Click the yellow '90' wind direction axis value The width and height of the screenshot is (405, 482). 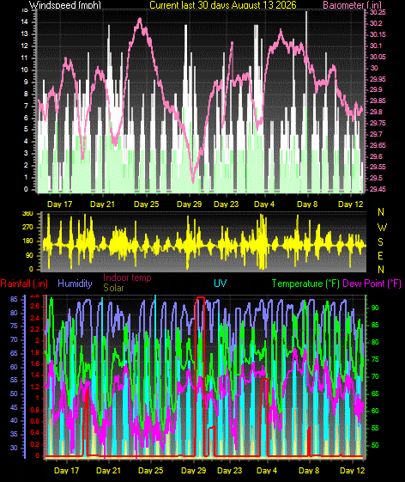[29, 255]
